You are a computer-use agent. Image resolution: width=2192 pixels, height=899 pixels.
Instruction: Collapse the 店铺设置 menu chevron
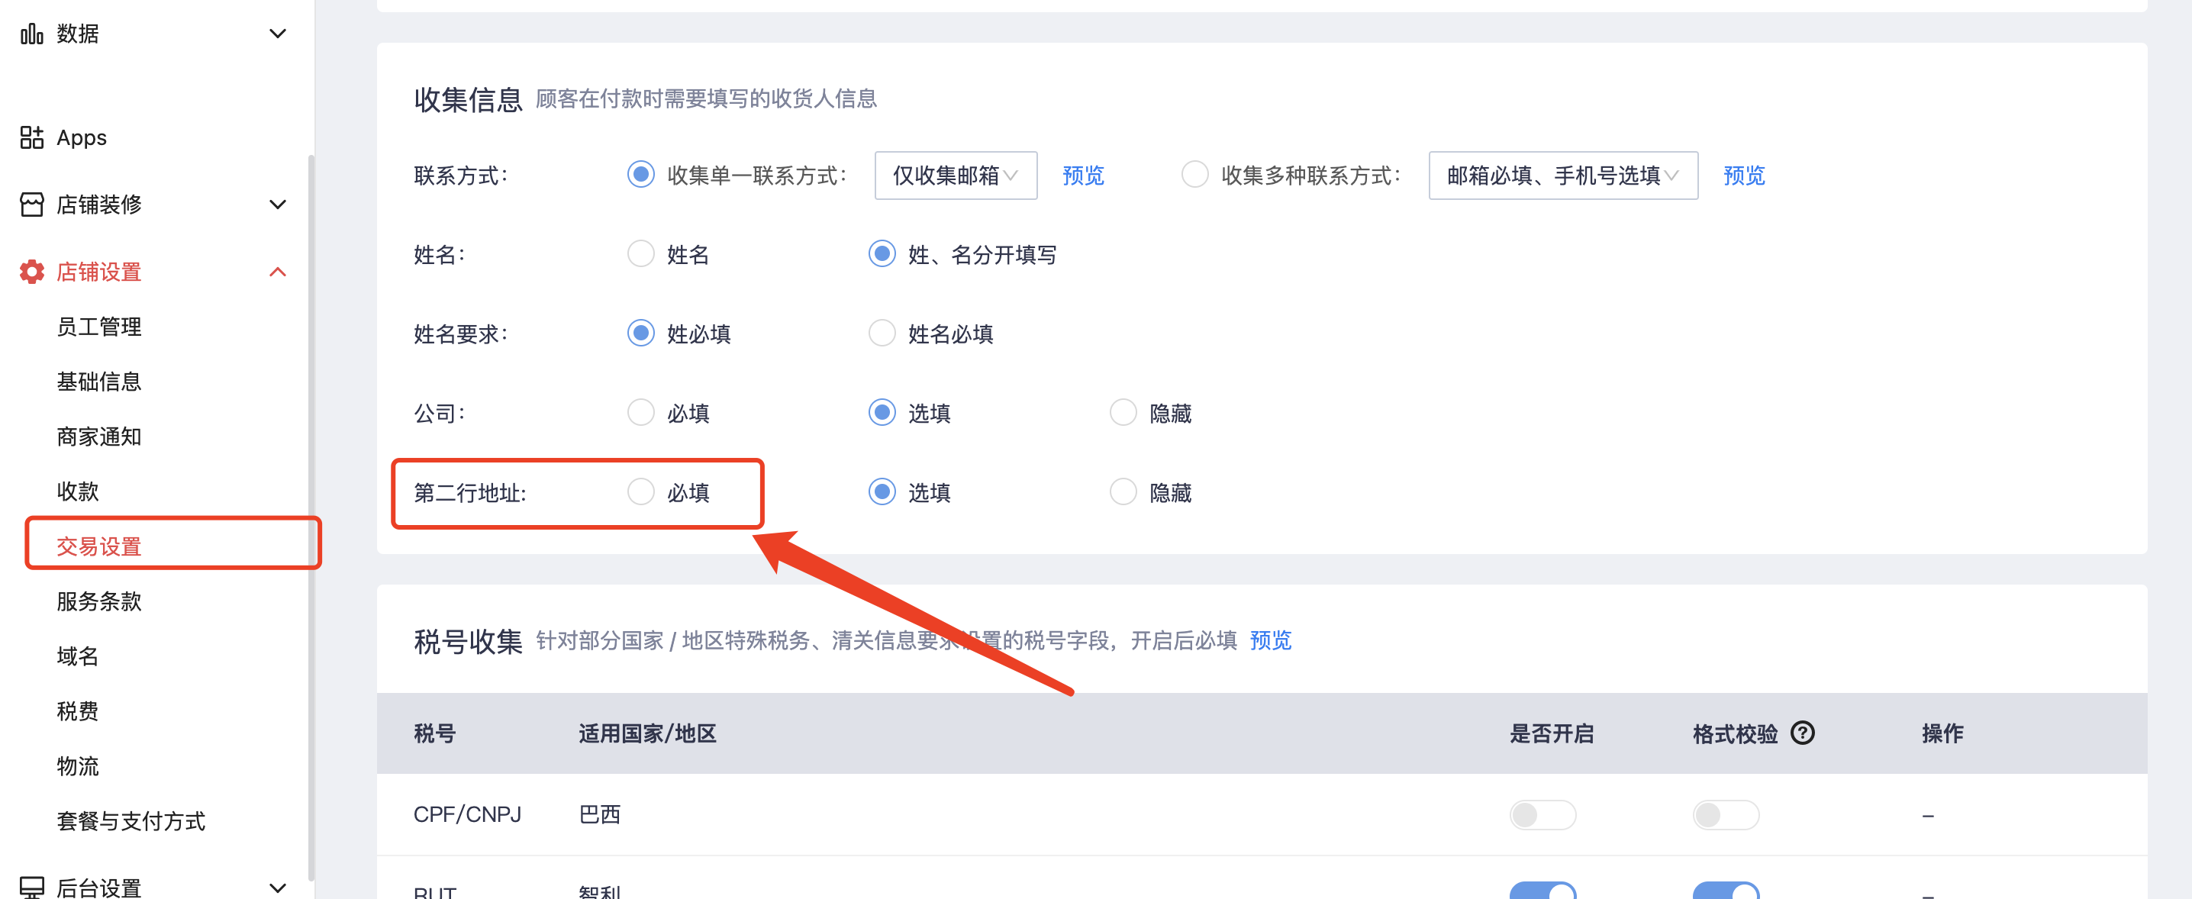coord(277,272)
